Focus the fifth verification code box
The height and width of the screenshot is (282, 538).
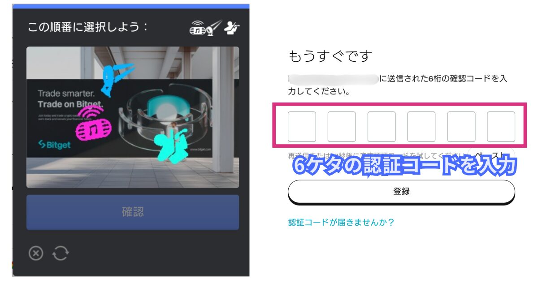(x=461, y=127)
